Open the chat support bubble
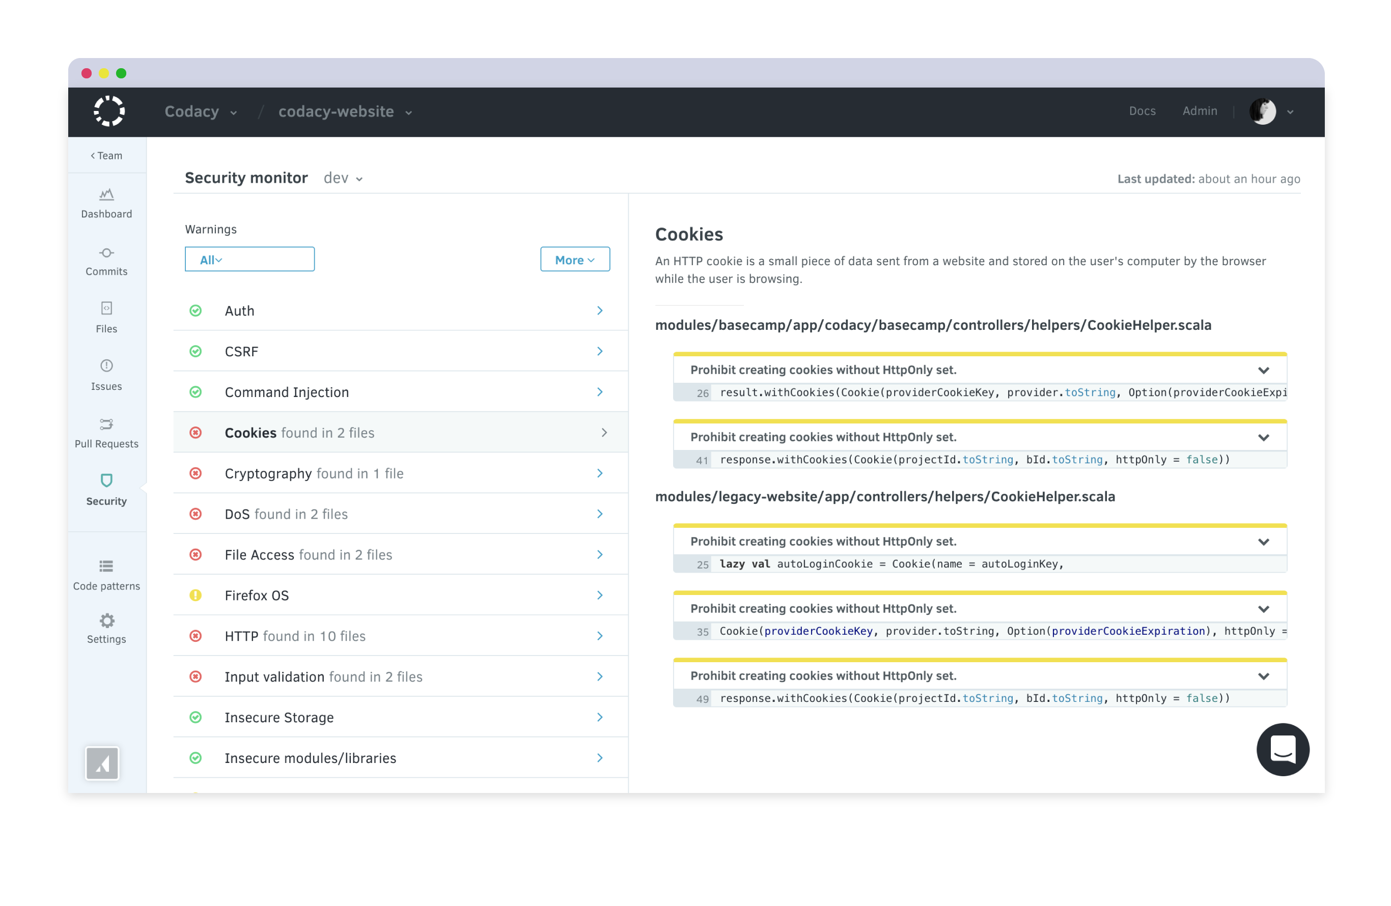The image size is (1391, 906). (x=1282, y=749)
